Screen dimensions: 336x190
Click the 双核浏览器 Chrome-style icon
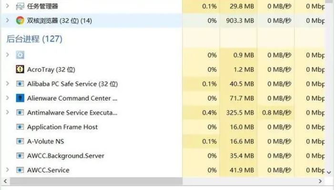point(20,20)
